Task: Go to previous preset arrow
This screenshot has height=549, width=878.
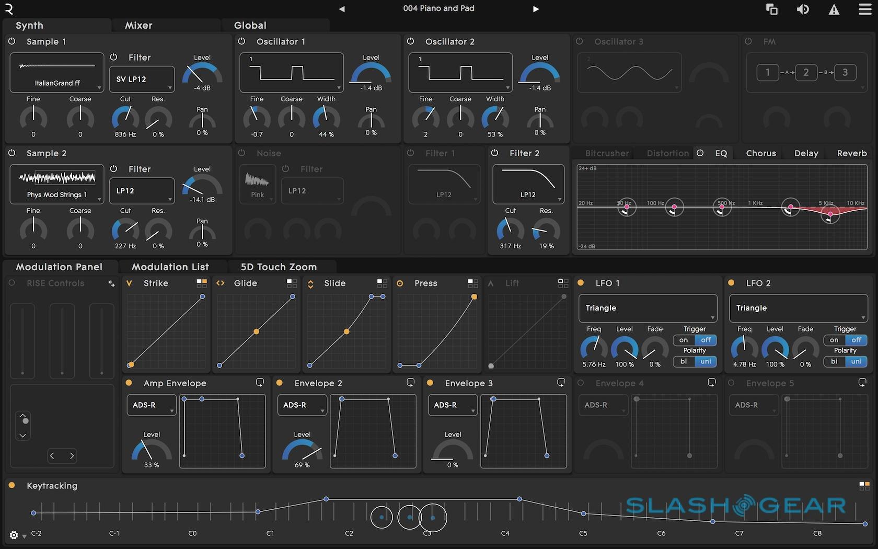Action: [x=342, y=9]
